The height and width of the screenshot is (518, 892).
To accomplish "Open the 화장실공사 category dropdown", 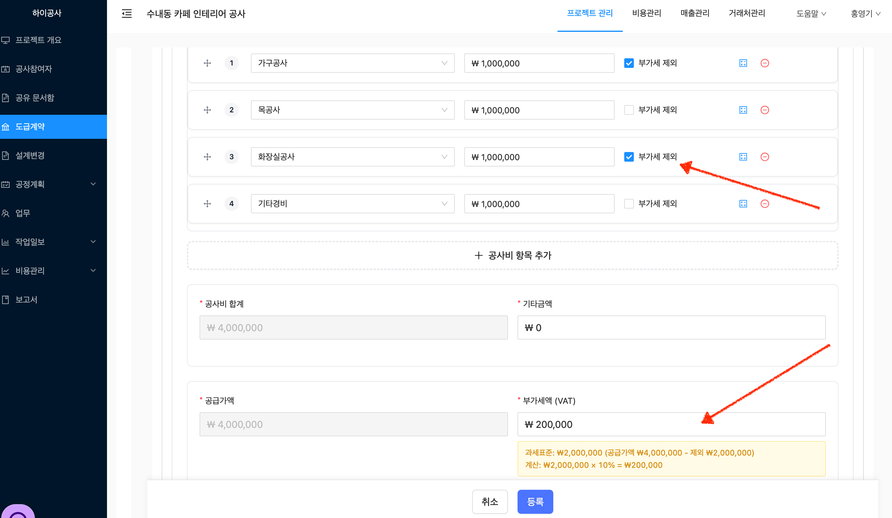I will click(352, 157).
